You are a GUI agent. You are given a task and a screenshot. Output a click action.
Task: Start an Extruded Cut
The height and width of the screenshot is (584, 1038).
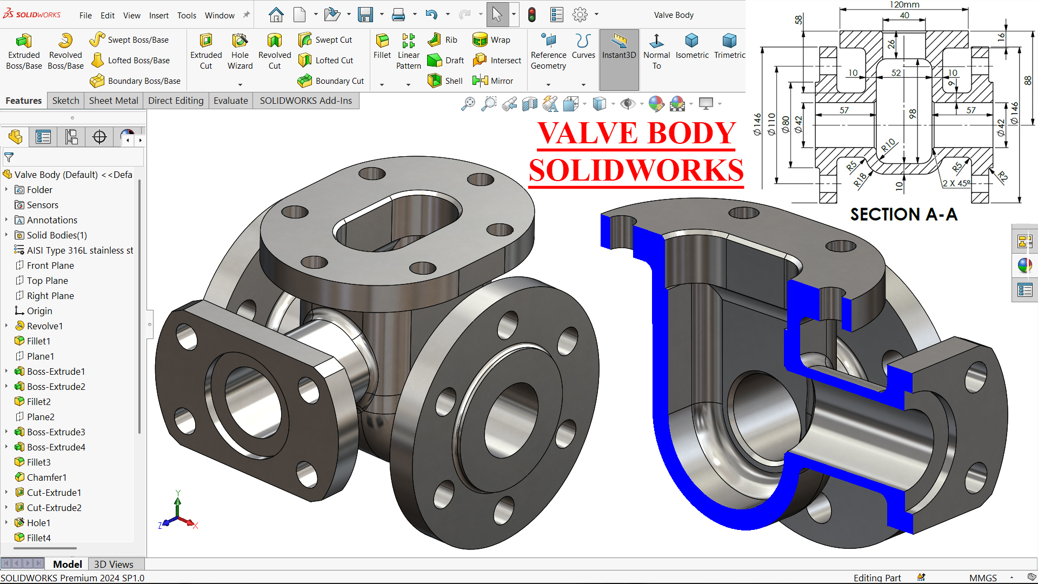[206, 51]
